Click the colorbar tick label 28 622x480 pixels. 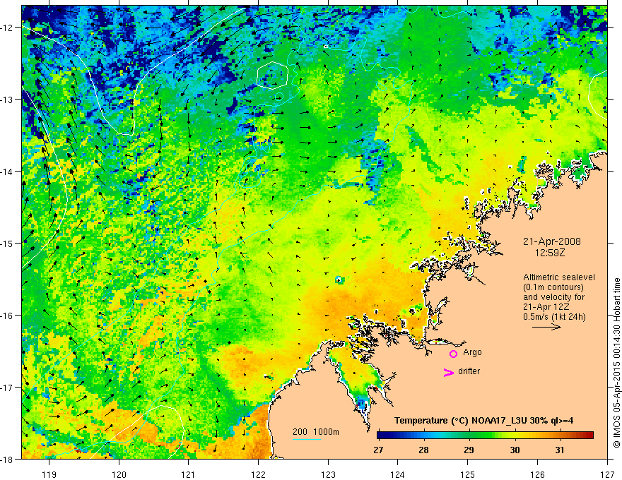point(423,450)
